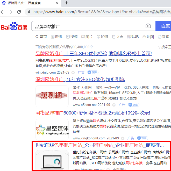Click the www.e5com.net 2021-09 source text

point(91,105)
